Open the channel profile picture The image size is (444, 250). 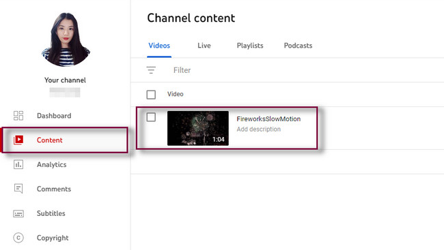coord(66,40)
